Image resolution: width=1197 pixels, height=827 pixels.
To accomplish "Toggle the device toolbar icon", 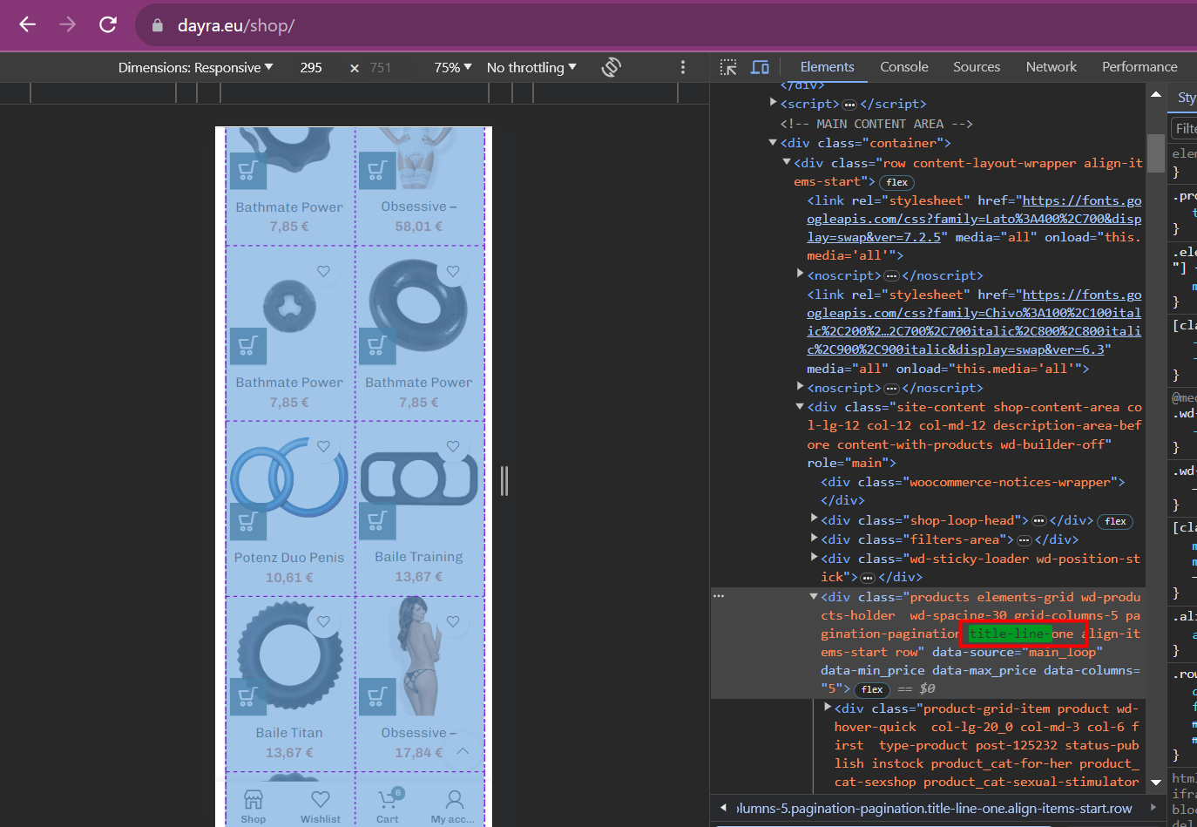I will tap(761, 67).
